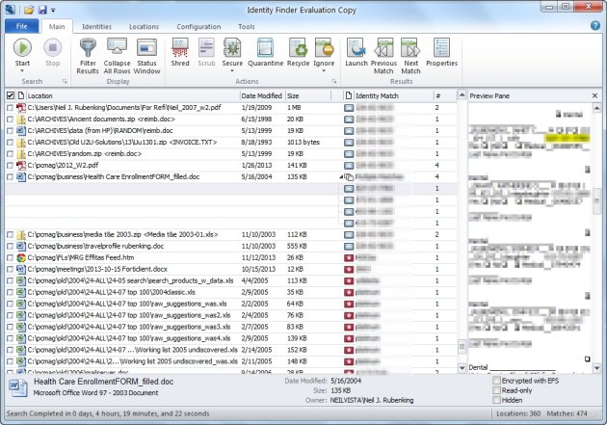Viewport: 607px width, 425px height.
Task: Open the File tab
Action: [21, 26]
